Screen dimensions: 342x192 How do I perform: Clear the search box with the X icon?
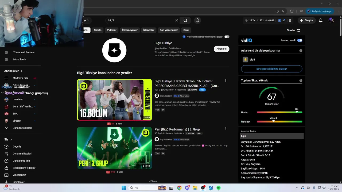tap(177, 21)
